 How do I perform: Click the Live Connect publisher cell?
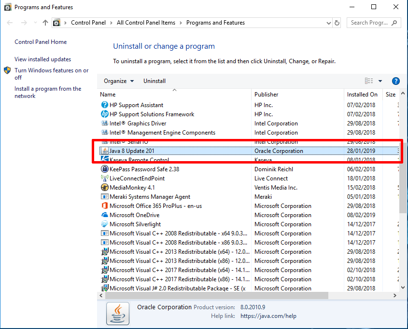pos(271,178)
